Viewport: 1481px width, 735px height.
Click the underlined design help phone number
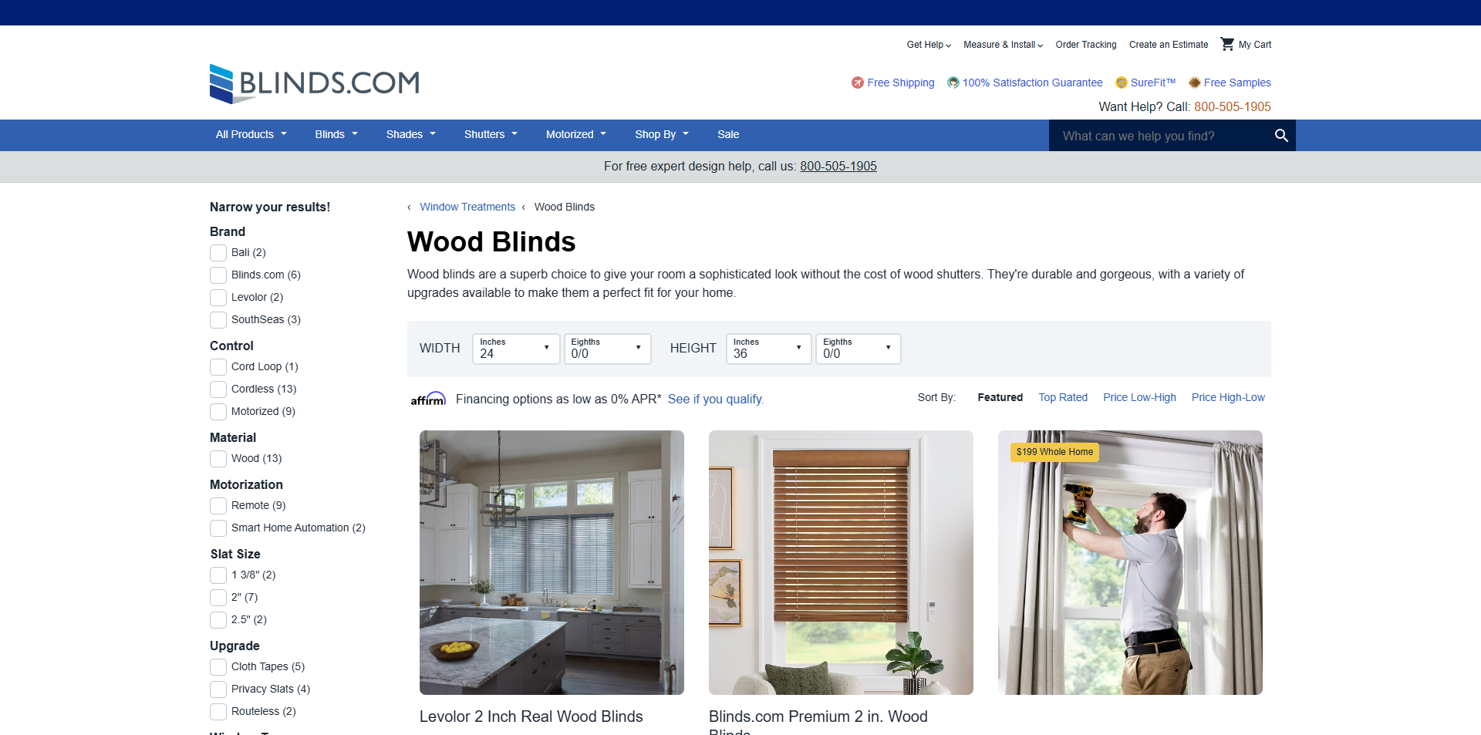click(838, 166)
